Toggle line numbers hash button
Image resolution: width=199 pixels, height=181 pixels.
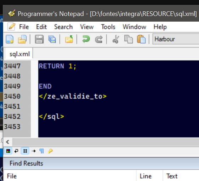[25, 151]
